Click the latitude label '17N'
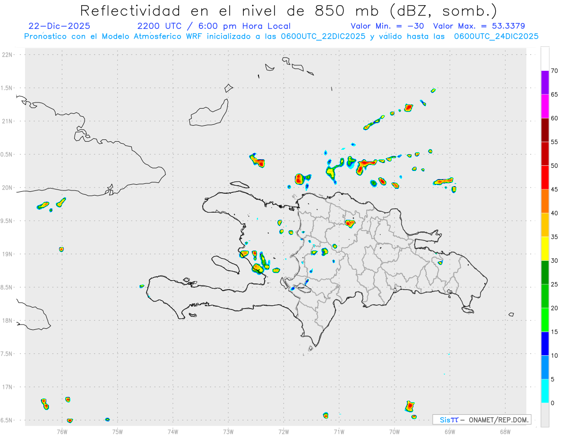This screenshot has width=567, height=438. point(8,387)
